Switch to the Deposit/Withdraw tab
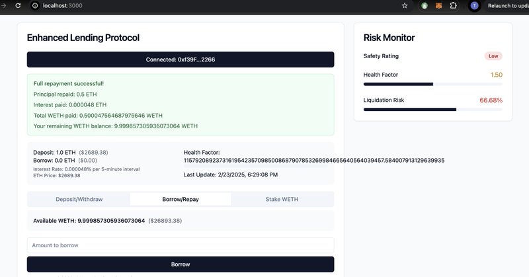 click(79, 199)
